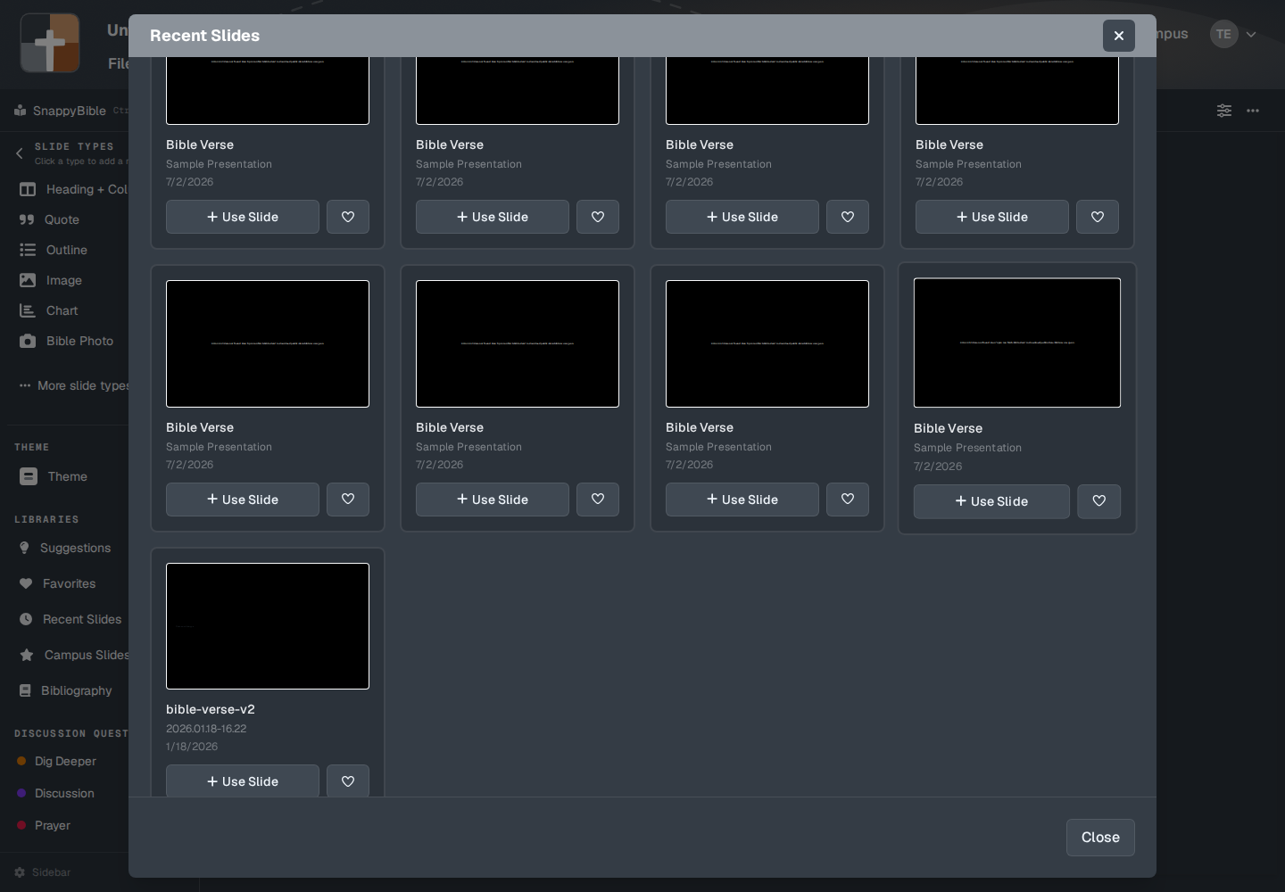Screen dimensions: 1285x892
Task: Toggle heart on last second-row Bible Verse
Action: (x=1099, y=501)
